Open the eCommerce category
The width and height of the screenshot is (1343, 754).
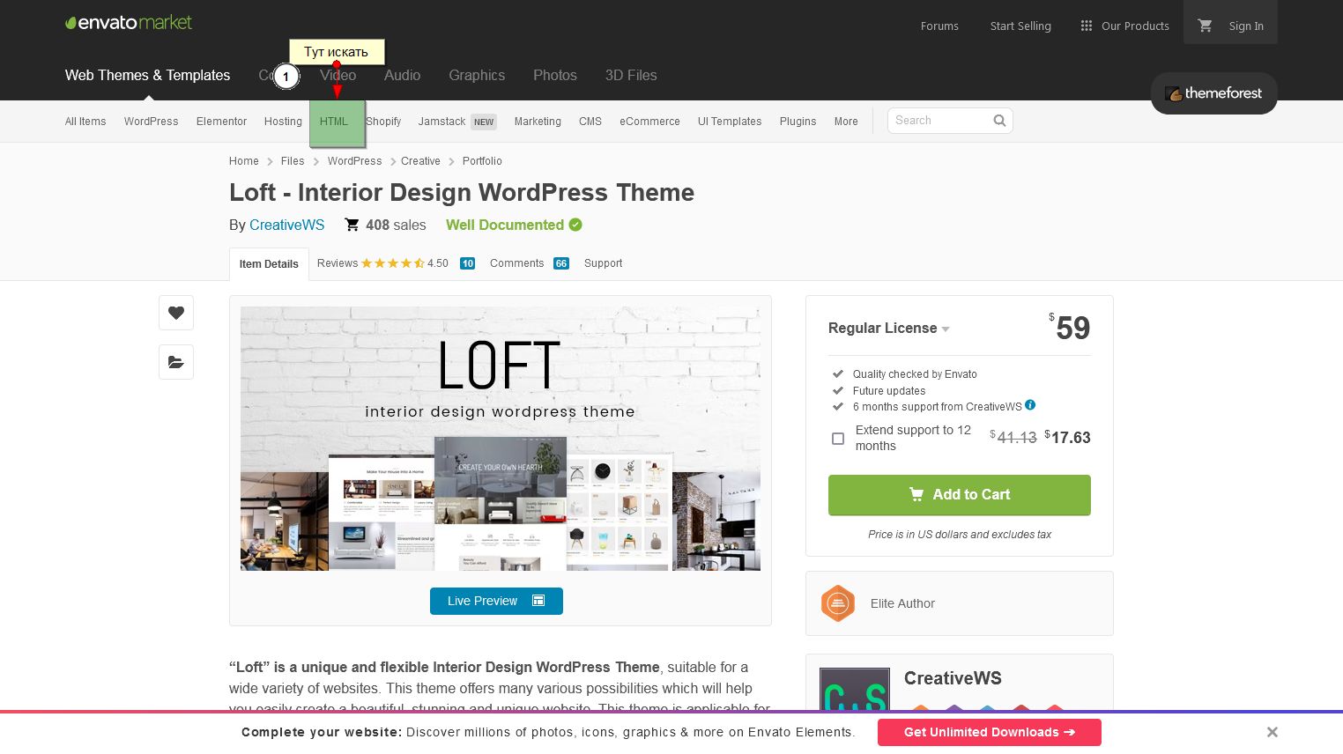(x=649, y=122)
